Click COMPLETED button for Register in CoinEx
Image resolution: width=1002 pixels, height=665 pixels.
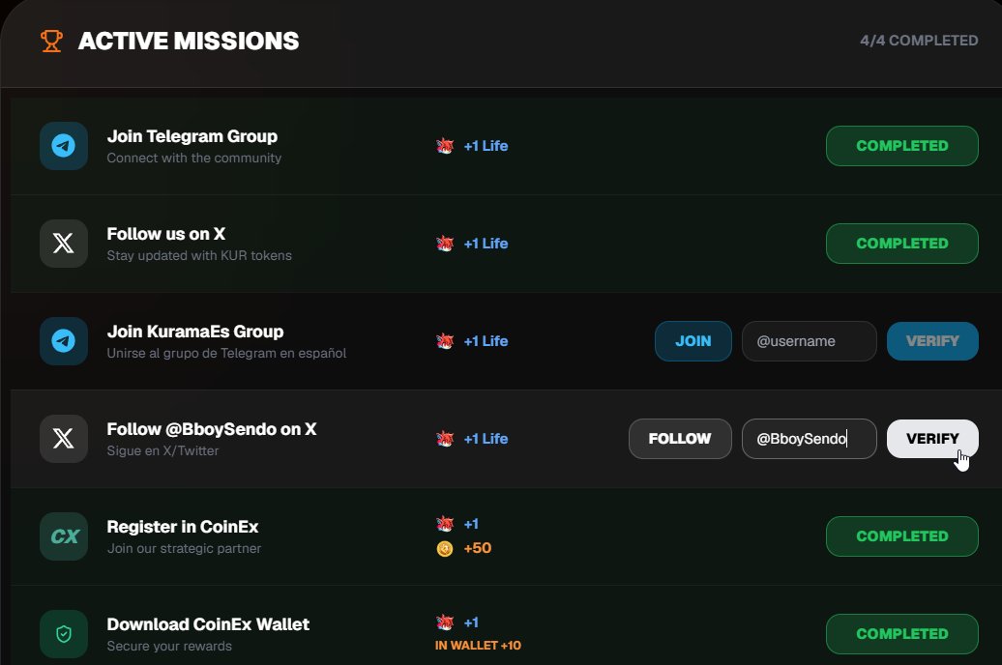(901, 536)
